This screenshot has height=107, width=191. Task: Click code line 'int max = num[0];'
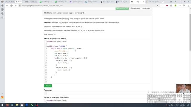pos(62,53)
